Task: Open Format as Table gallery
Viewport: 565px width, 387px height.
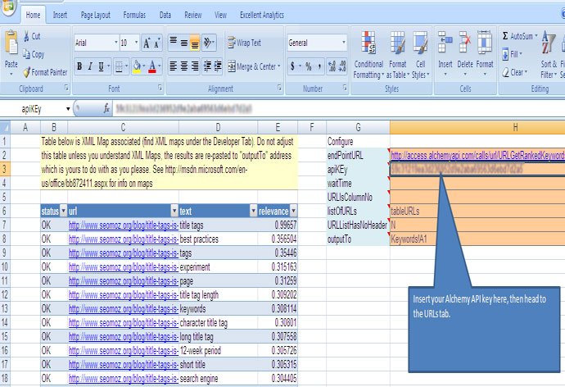Action: (397, 55)
